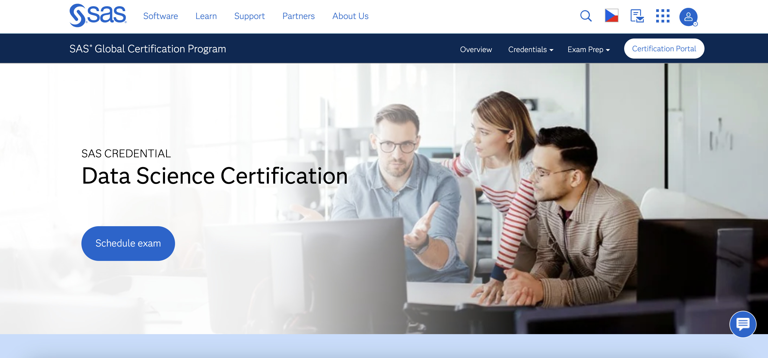Open the Software menu
This screenshot has height=358, width=768.
click(x=160, y=16)
